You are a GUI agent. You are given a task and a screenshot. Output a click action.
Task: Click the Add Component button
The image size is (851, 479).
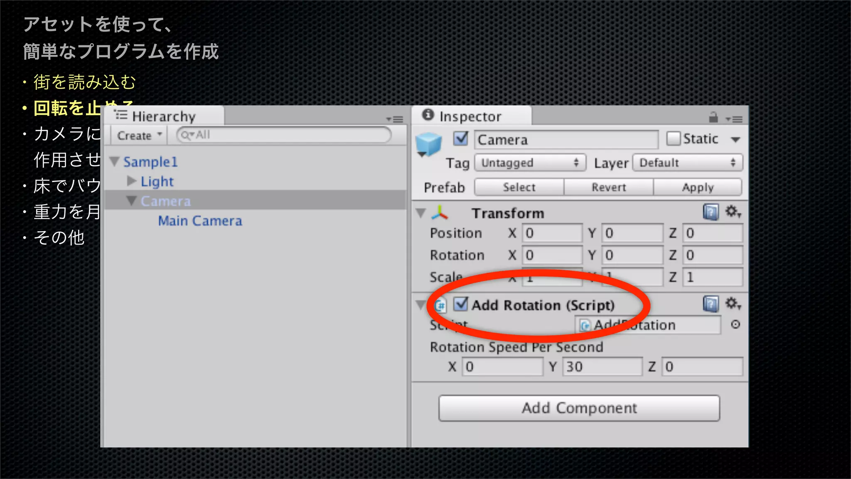579,408
